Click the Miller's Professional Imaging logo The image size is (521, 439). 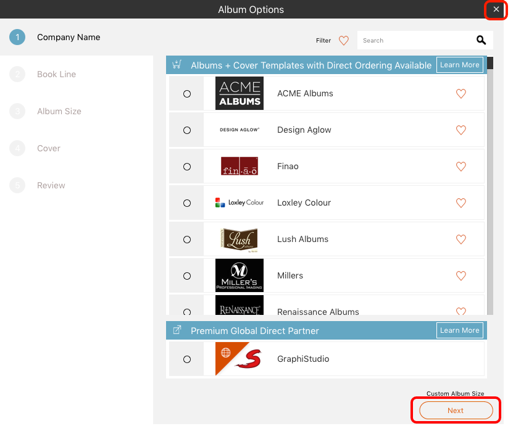[240, 275]
